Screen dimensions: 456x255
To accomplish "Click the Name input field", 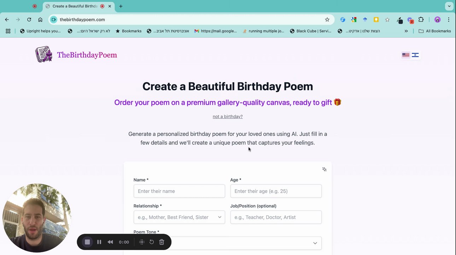I will click(x=179, y=191).
